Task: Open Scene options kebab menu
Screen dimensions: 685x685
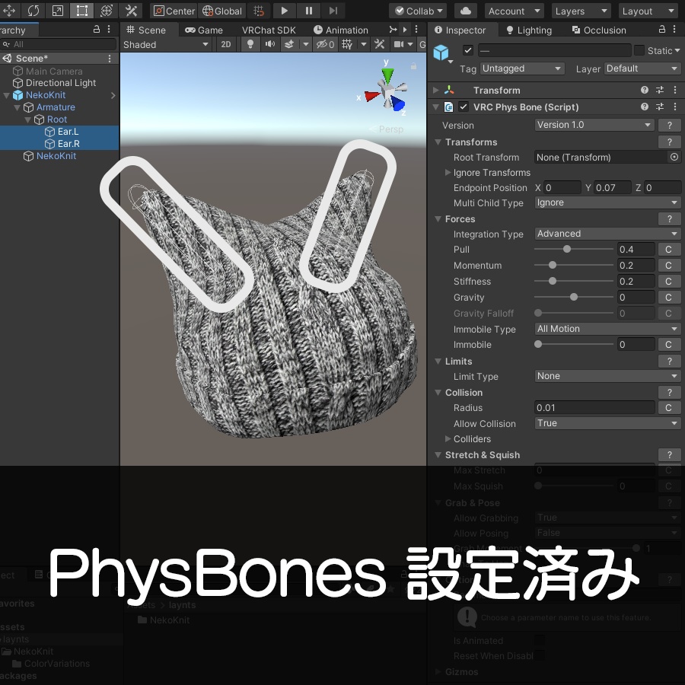Action: 110,58
